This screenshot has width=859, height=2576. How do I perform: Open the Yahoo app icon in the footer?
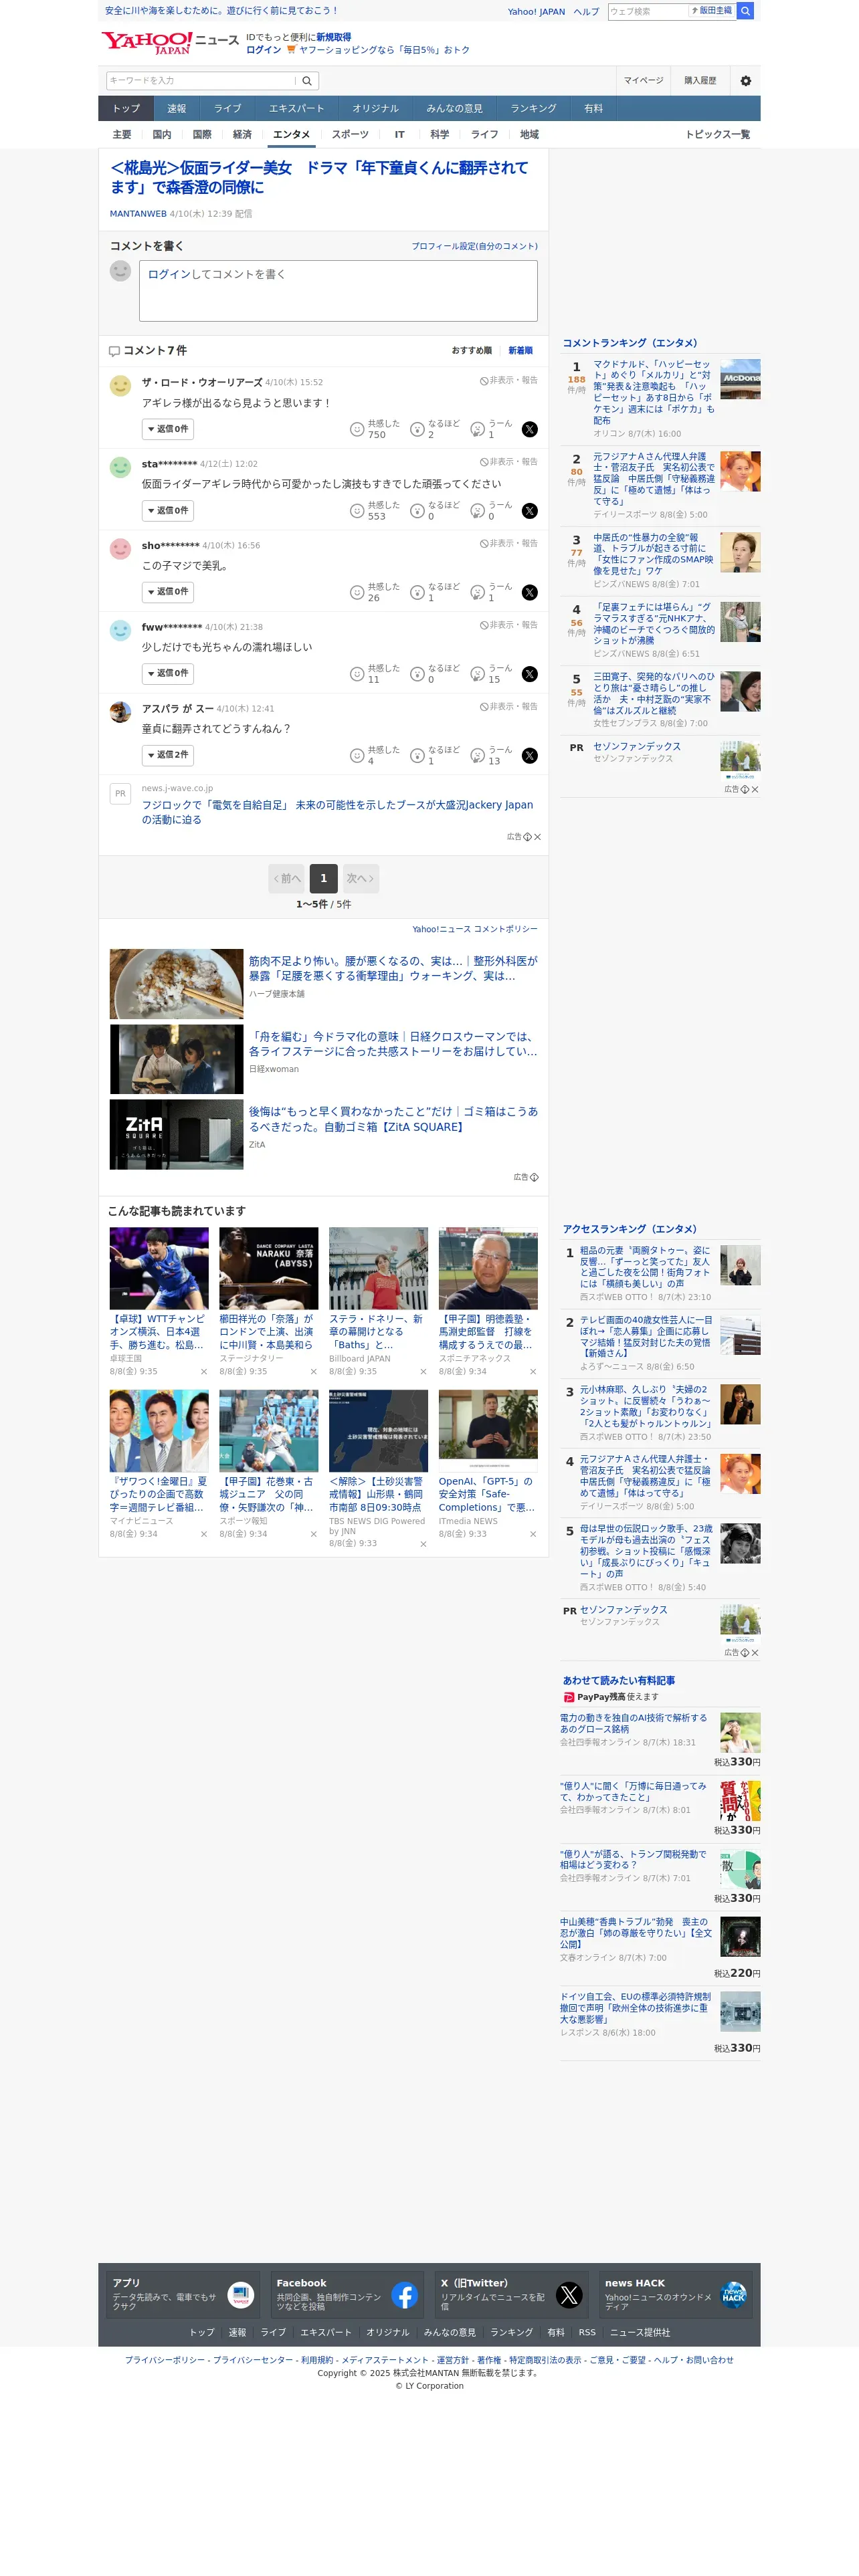point(241,2296)
